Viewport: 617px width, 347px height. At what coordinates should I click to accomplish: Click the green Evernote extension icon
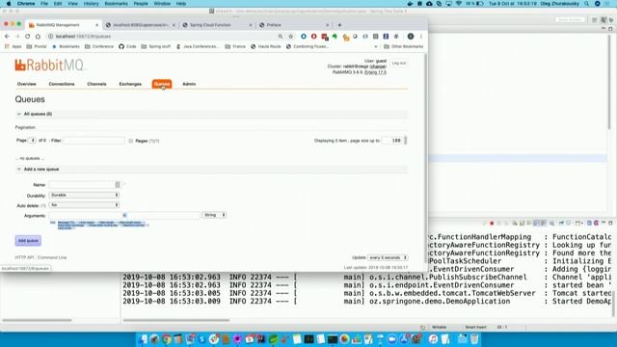[335, 37]
